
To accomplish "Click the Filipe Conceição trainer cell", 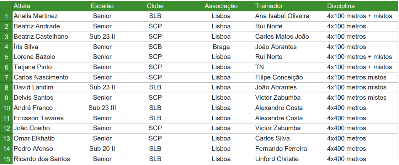I will [x=279, y=77].
